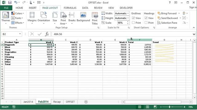Click the Background image button

pos(83,17)
